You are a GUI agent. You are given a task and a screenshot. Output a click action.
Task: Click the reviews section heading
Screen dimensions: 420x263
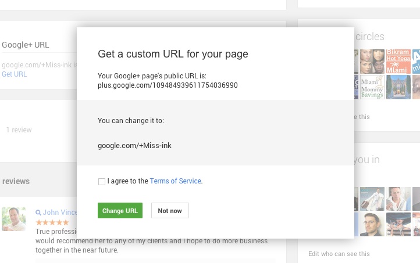[16, 181]
